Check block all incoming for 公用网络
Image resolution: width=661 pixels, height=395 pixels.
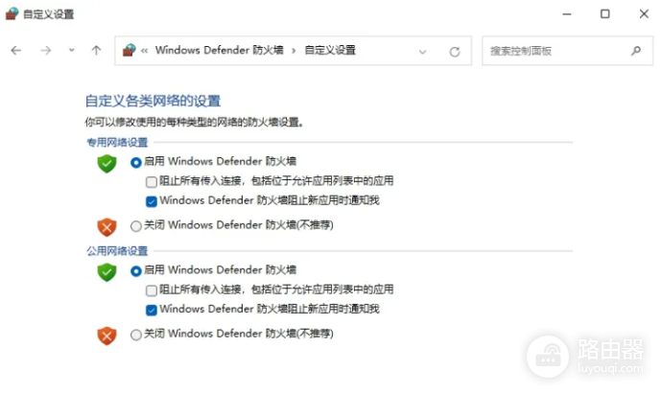152,290
